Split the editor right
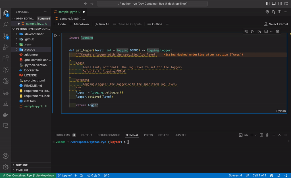This screenshot has height=178, width=291. pyautogui.click(x=280, y=12)
